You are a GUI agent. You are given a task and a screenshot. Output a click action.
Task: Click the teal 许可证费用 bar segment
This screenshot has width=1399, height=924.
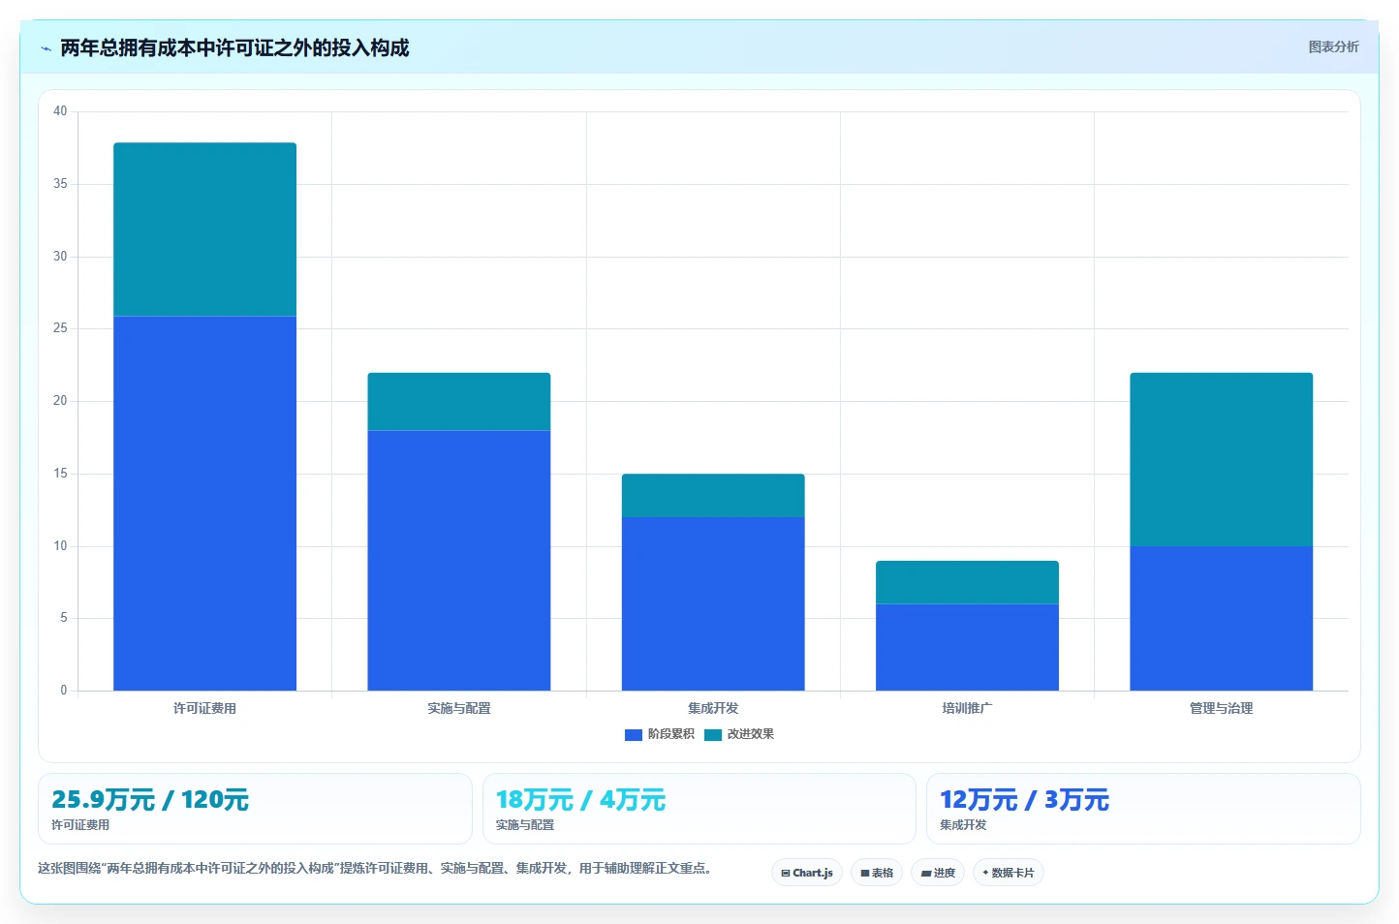click(x=204, y=230)
